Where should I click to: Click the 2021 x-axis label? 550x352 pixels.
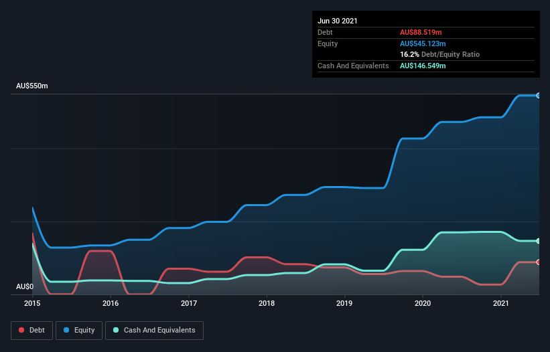[501, 303]
